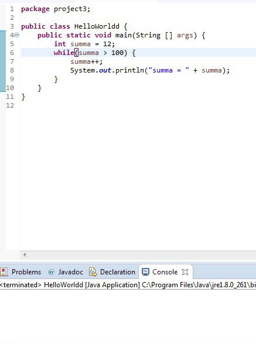Click 'System.out.println' on line 8
The height and width of the screenshot is (344, 256).
pos(107,70)
